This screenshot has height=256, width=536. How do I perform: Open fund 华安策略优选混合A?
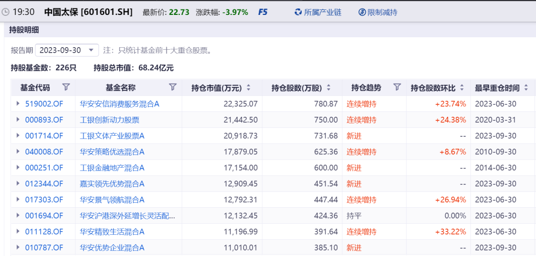click(112, 152)
